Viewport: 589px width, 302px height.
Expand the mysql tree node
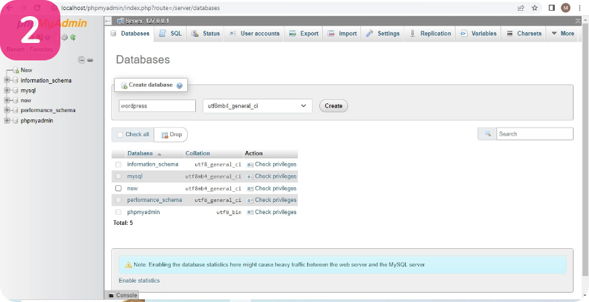click(x=7, y=91)
